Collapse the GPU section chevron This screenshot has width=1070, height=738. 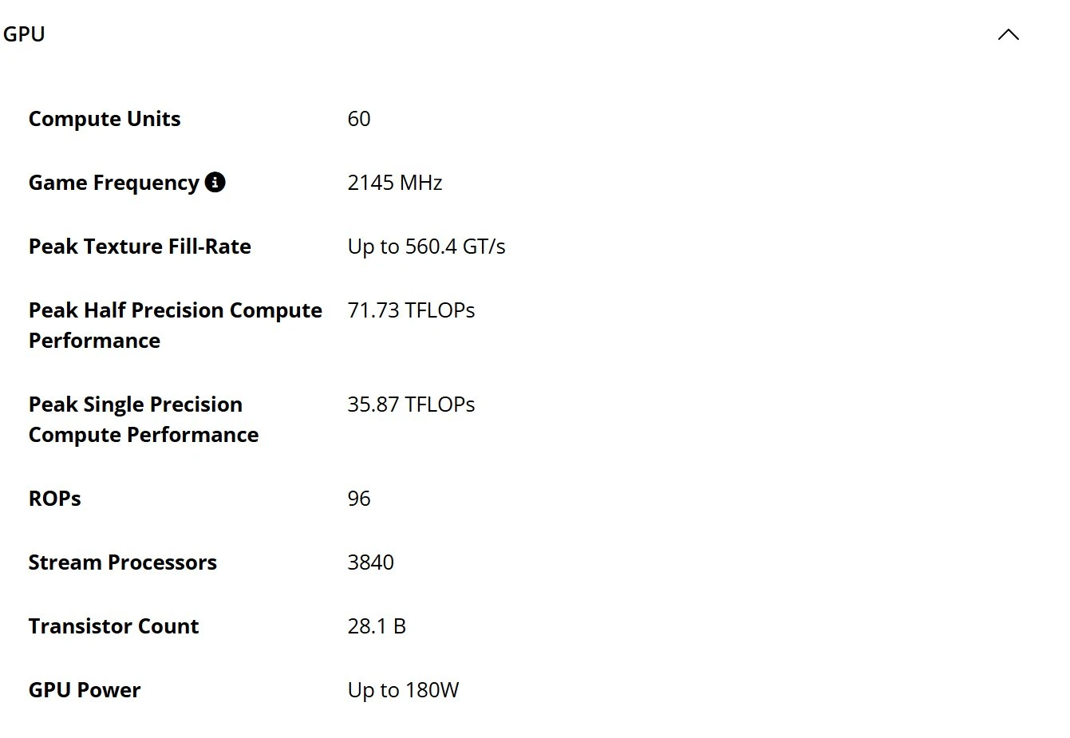coord(1008,34)
